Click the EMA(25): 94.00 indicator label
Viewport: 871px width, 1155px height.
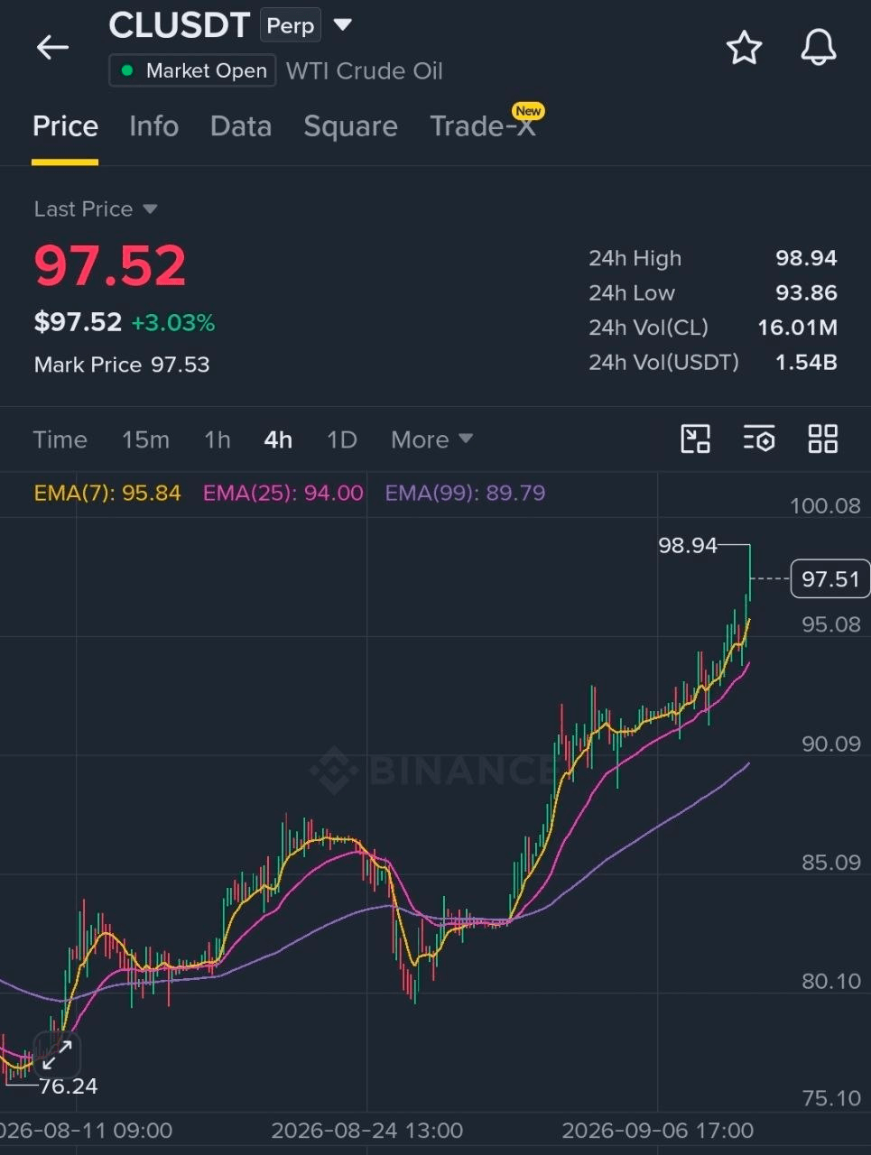pyautogui.click(x=283, y=493)
